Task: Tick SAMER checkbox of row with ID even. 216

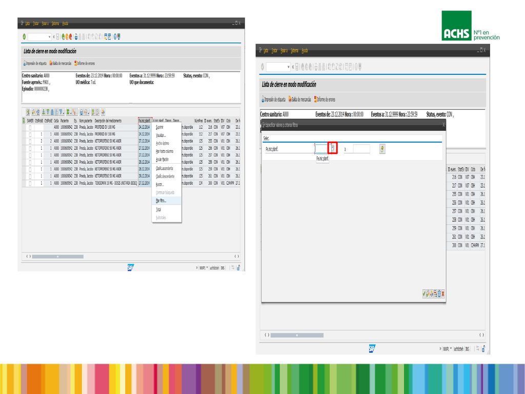Action: 30,127
